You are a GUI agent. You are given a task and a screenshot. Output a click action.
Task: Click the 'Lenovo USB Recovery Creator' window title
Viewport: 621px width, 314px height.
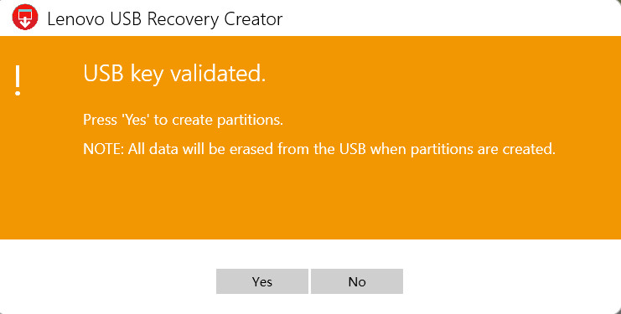point(165,19)
